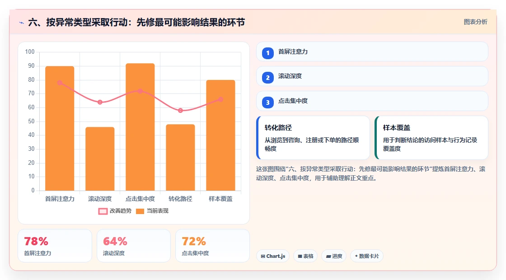Click the 首屏注意力 x-axis label
Viewport: 506px width, 280px height.
[x=60, y=199]
